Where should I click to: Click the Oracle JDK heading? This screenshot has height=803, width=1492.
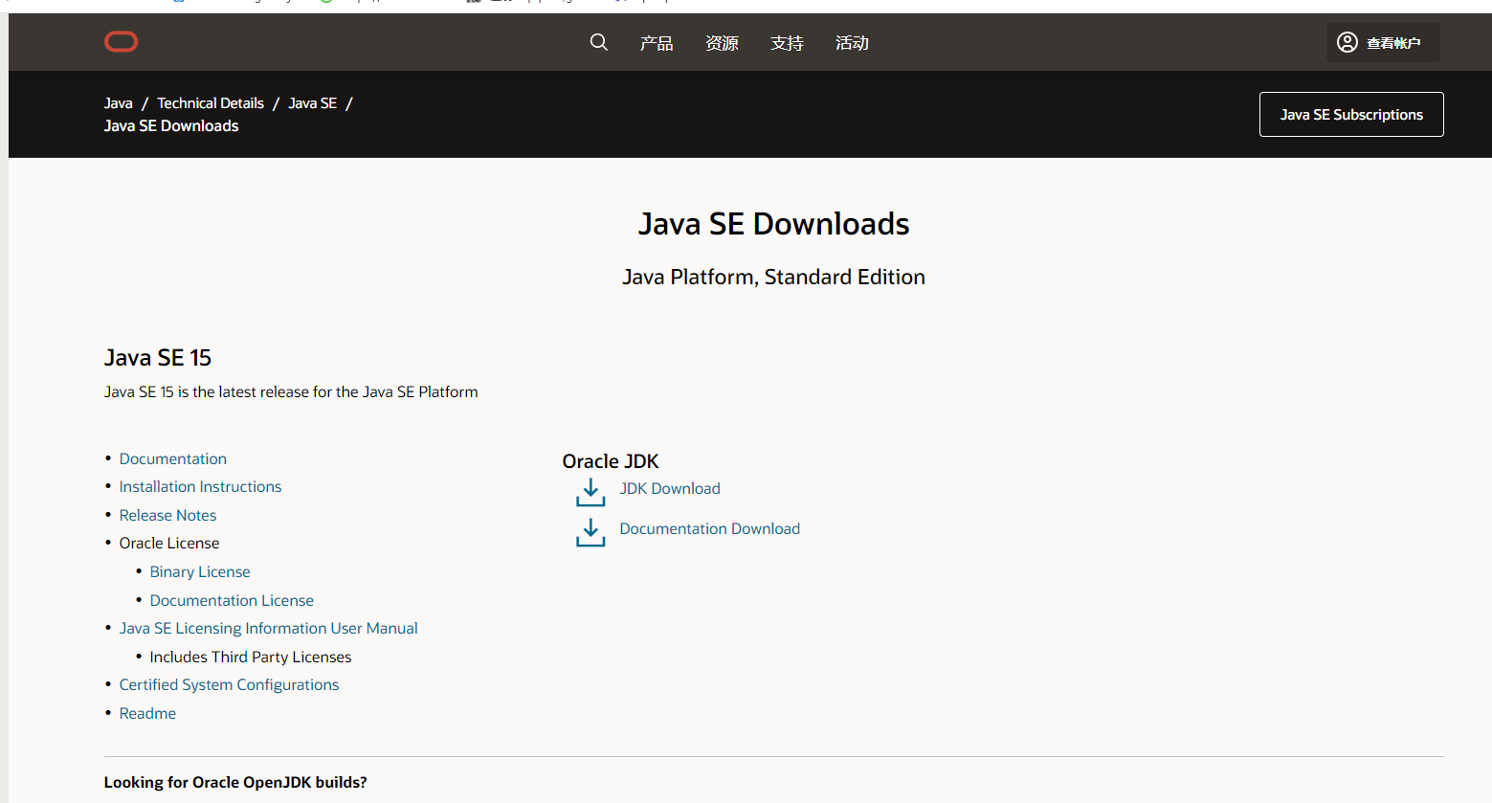pos(611,461)
